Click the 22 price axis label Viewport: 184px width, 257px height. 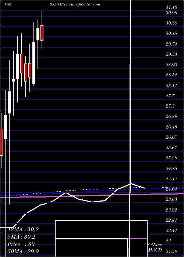[168, 241]
